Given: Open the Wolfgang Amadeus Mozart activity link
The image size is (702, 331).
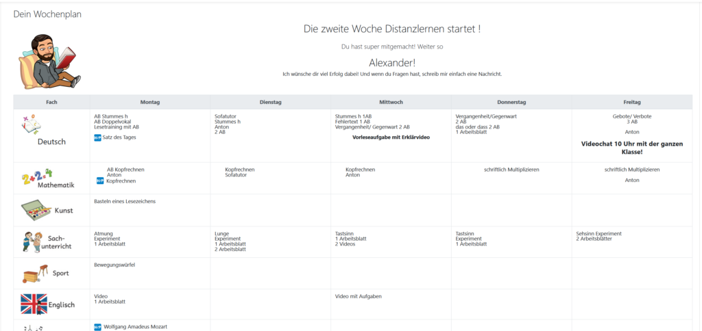Looking at the screenshot, I should (x=135, y=327).
